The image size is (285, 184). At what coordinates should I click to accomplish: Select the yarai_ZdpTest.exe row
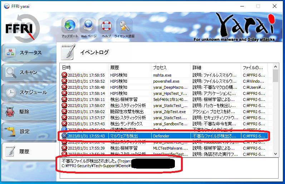[164, 112]
